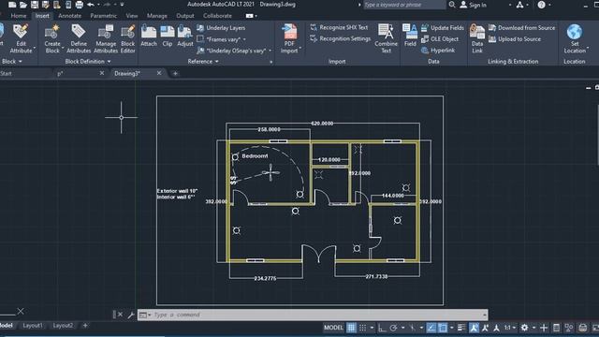
Task: Open the View ribbon tab
Action: (x=132, y=16)
